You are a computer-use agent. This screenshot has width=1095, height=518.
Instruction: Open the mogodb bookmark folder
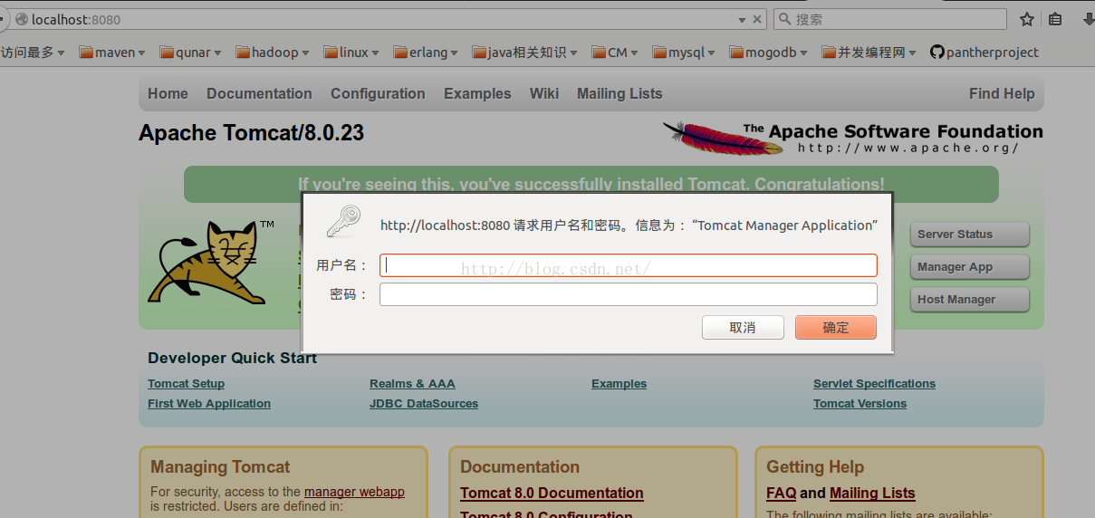769,53
